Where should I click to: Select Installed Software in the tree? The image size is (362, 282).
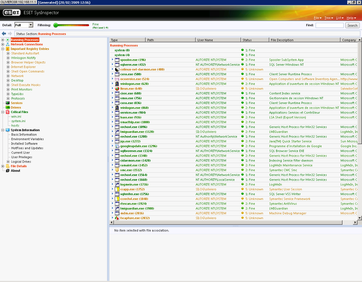tap(24, 144)
